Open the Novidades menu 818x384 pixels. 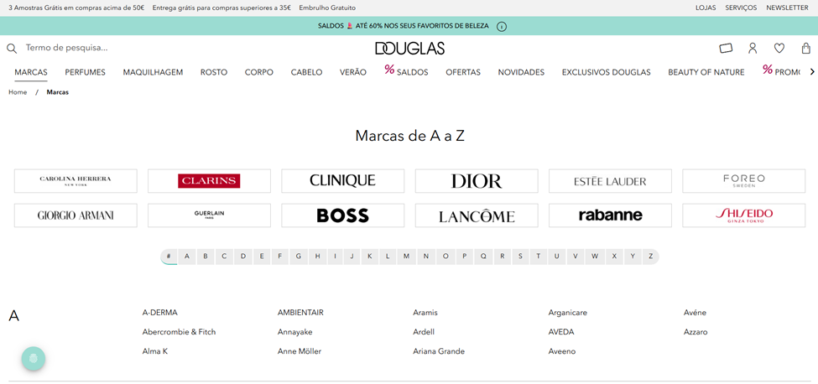point(521,72)
